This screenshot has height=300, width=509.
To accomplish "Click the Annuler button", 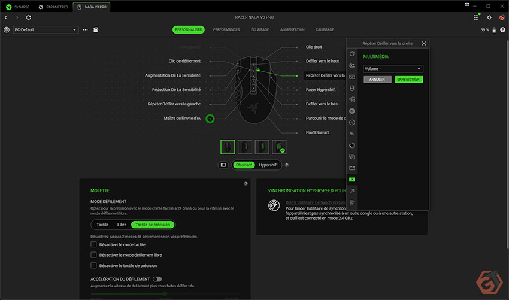I will [377, 80].
